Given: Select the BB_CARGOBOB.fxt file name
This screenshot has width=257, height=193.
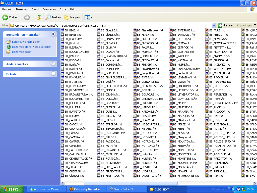Looking at the screenshot, I should (x=76, y=150).
